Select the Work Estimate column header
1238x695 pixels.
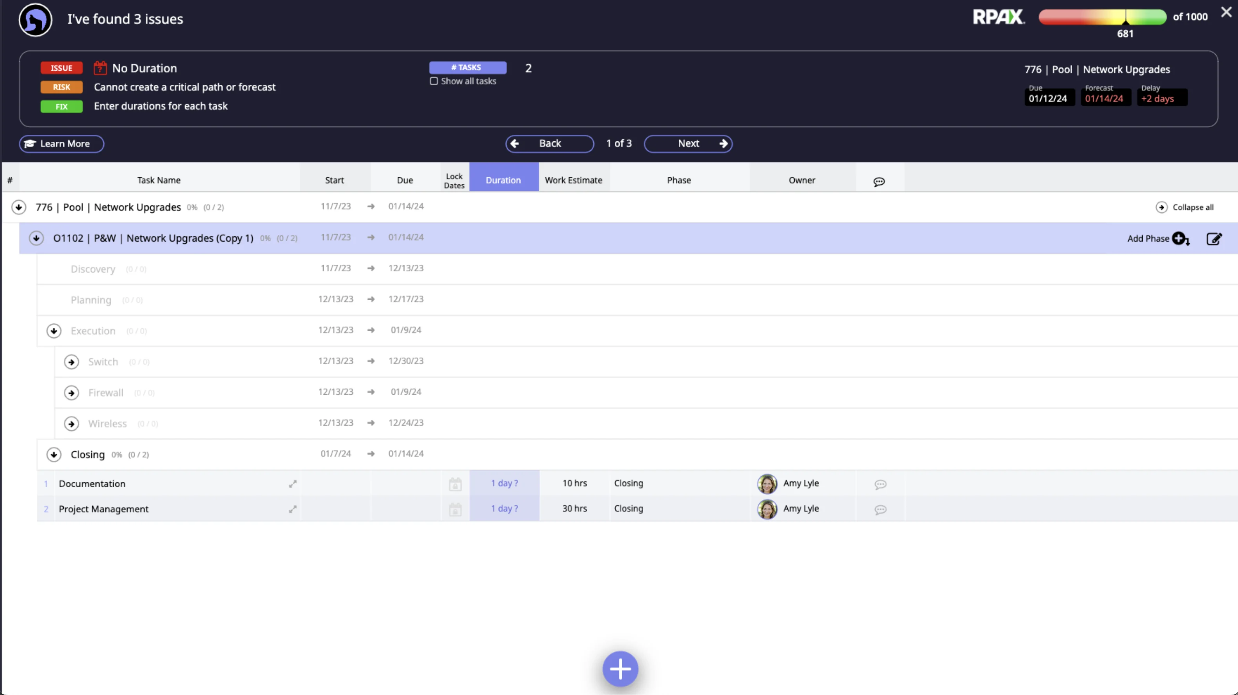pos(573,180)
